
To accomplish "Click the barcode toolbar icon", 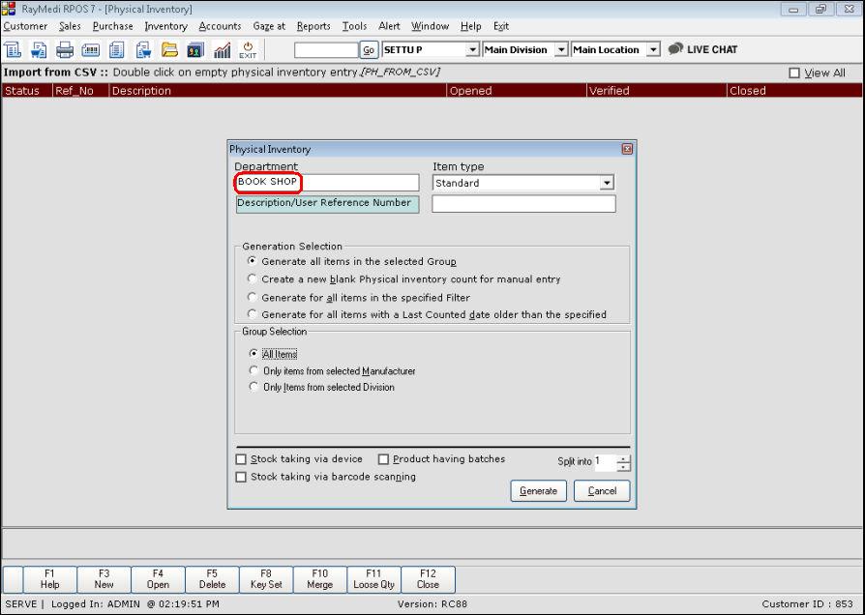I will [x=91, y=49].
